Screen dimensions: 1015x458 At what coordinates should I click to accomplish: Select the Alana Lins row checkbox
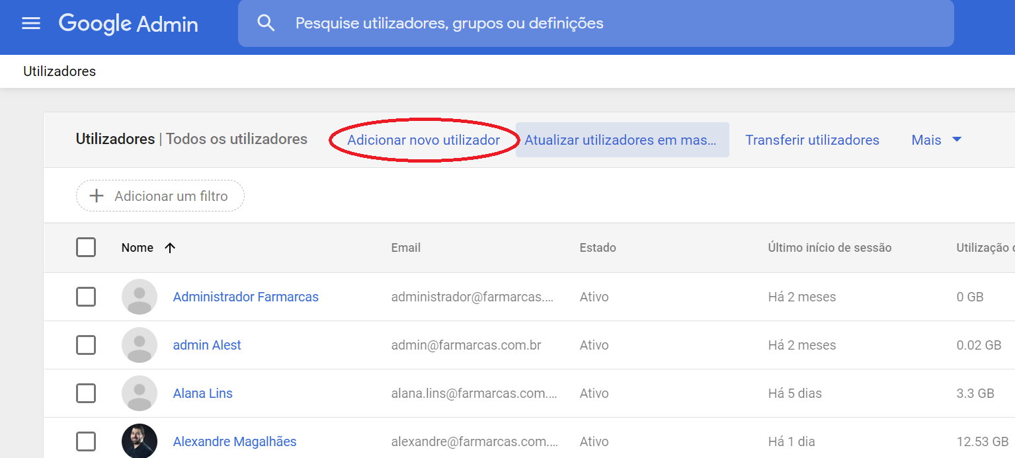[86, 393]
